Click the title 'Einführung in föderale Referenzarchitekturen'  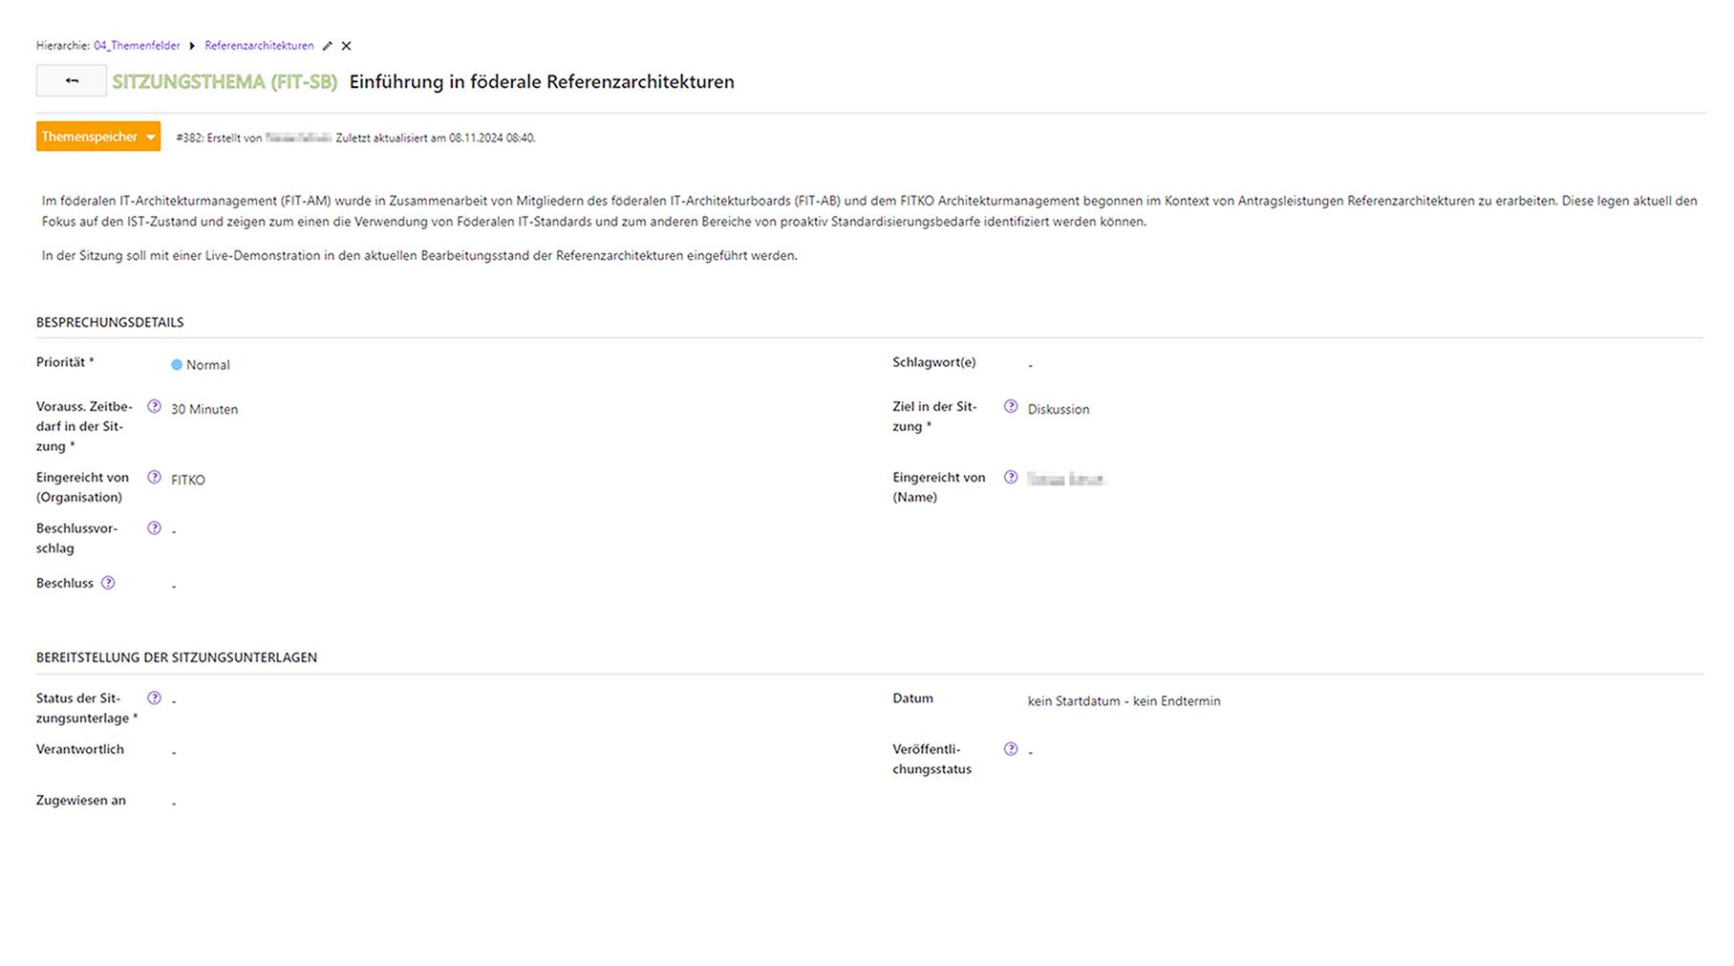click(x=542, y=82)
